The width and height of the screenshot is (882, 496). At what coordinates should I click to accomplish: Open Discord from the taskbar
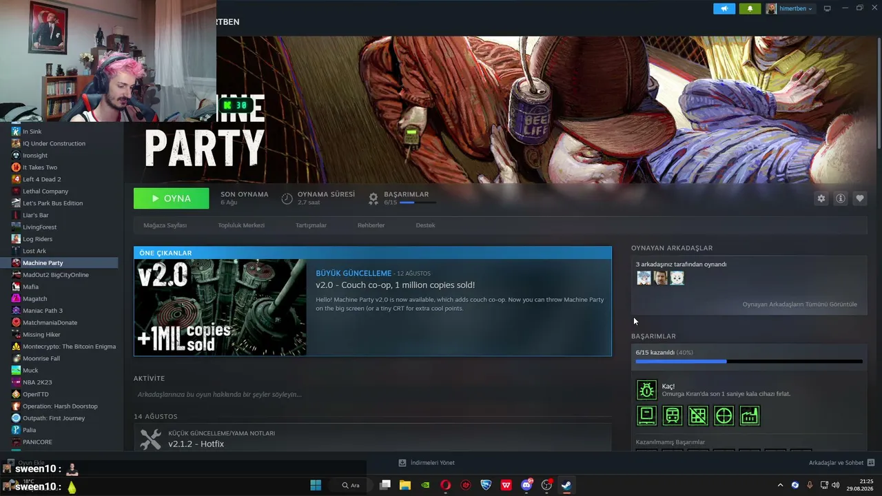[x=527, y=485]
